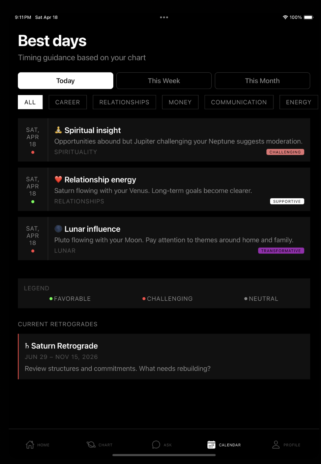Tap the red CHALLENGING badge on Spiritual insight
The image size is (321, 464).
pyautogui.click(x=285, y=152)
